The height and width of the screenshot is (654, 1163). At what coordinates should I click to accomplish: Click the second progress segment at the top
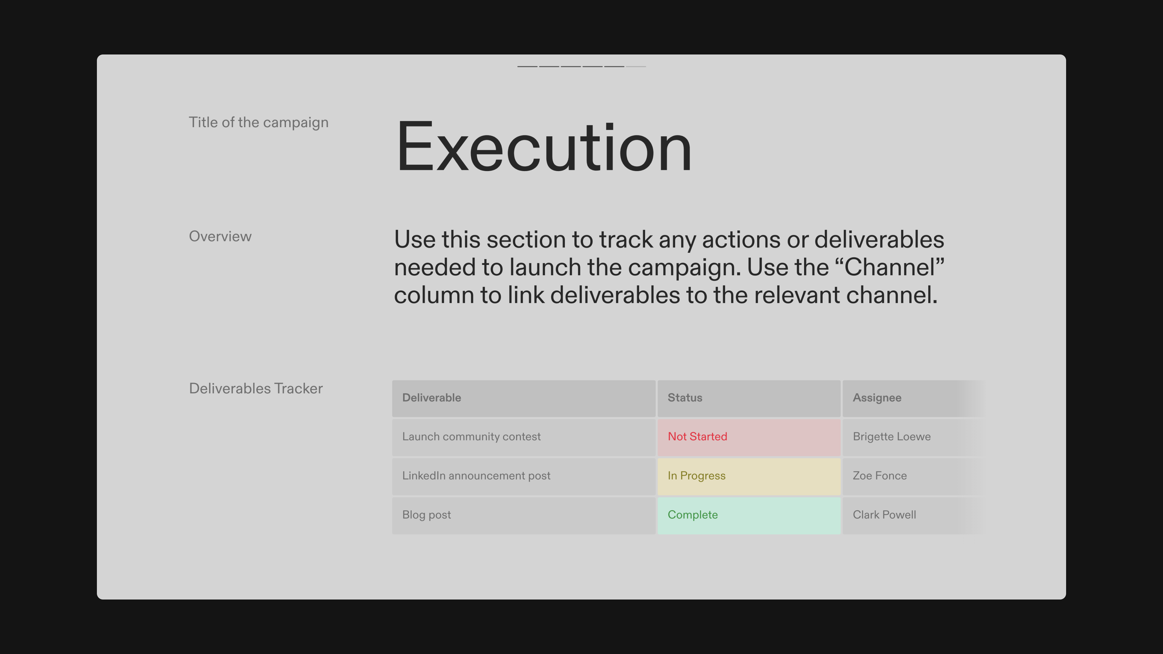click(549, 66)
